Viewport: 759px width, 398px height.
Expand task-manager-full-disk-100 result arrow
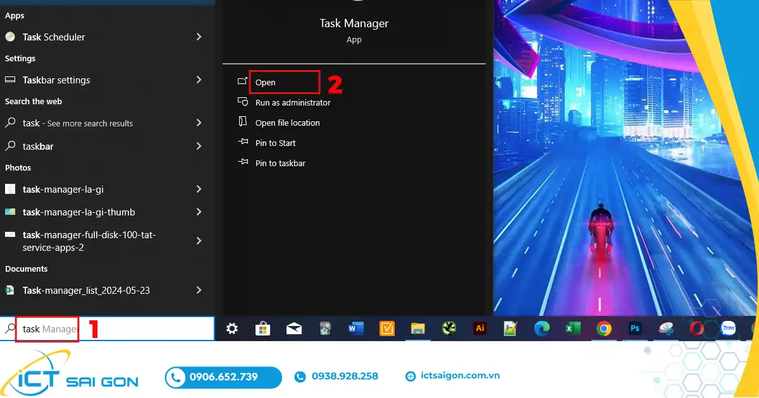pyautogui.click(x=199, y=241)
